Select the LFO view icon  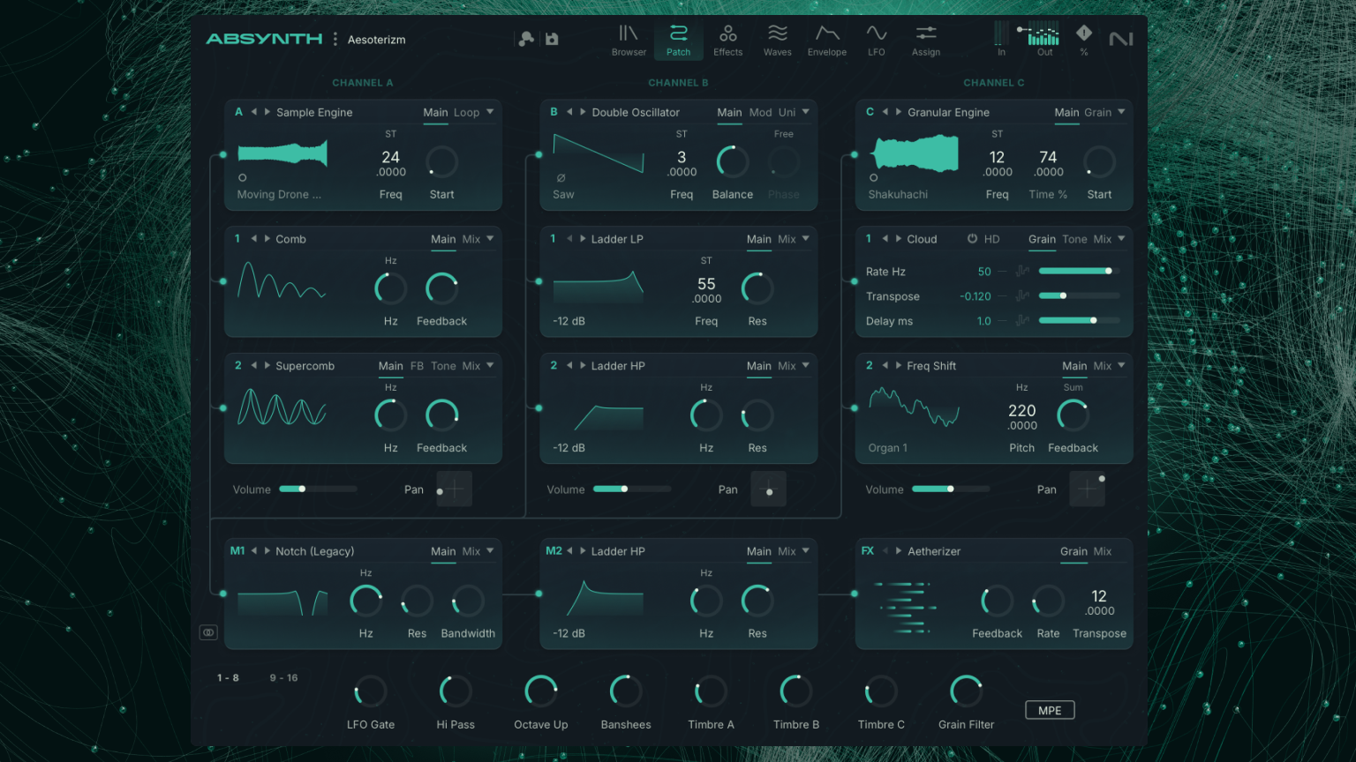pyautogui.click(x=876, y=39)
